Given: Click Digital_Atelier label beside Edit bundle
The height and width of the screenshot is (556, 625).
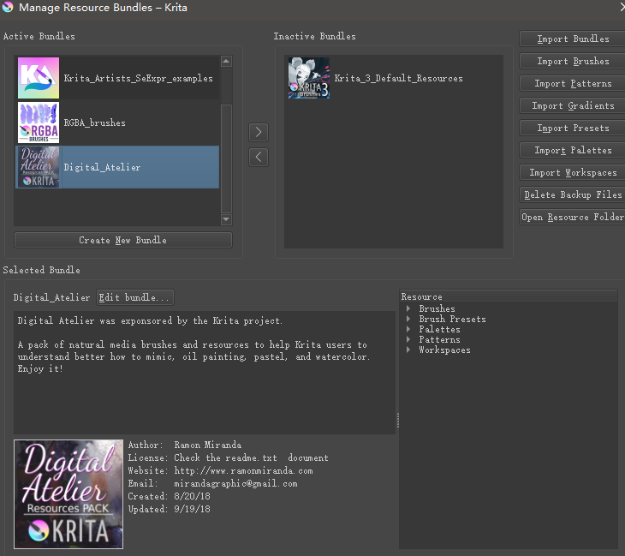Looking at the screenshot, I should pos(51,297).
